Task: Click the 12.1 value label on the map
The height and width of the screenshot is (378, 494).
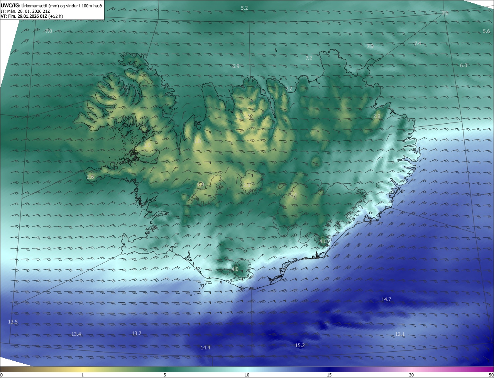Action: click(400, 334)
